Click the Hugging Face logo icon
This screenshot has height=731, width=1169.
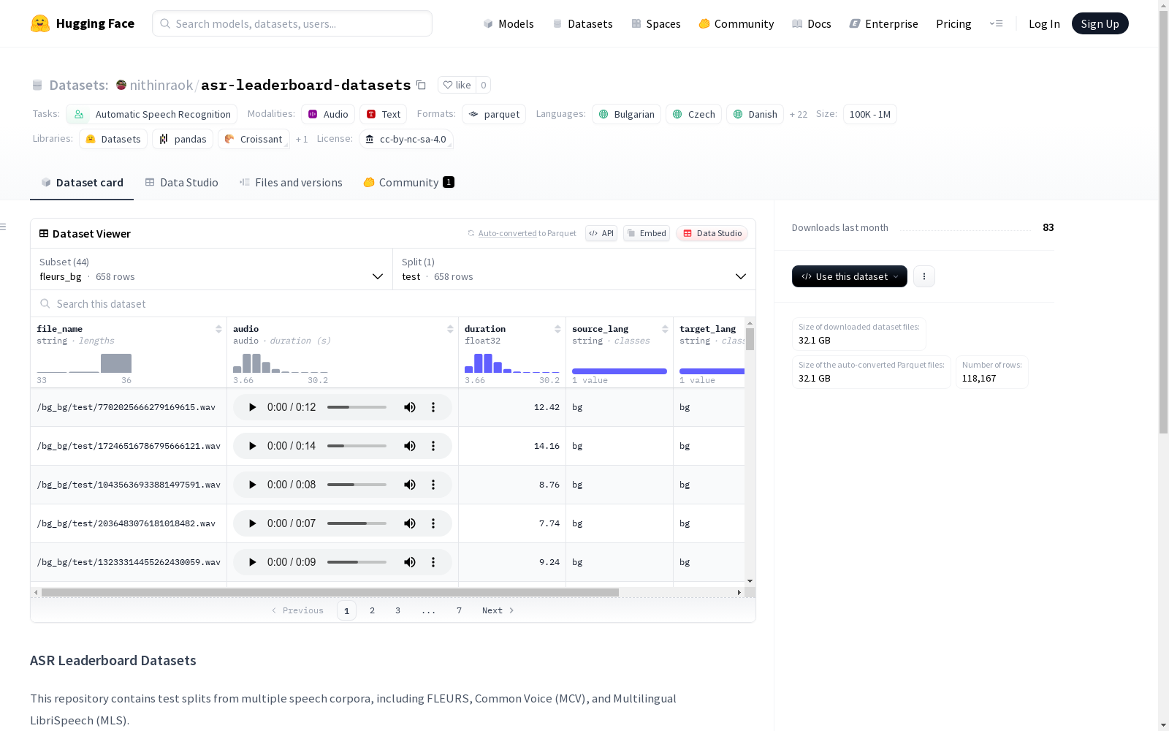(x=40, y=23)
